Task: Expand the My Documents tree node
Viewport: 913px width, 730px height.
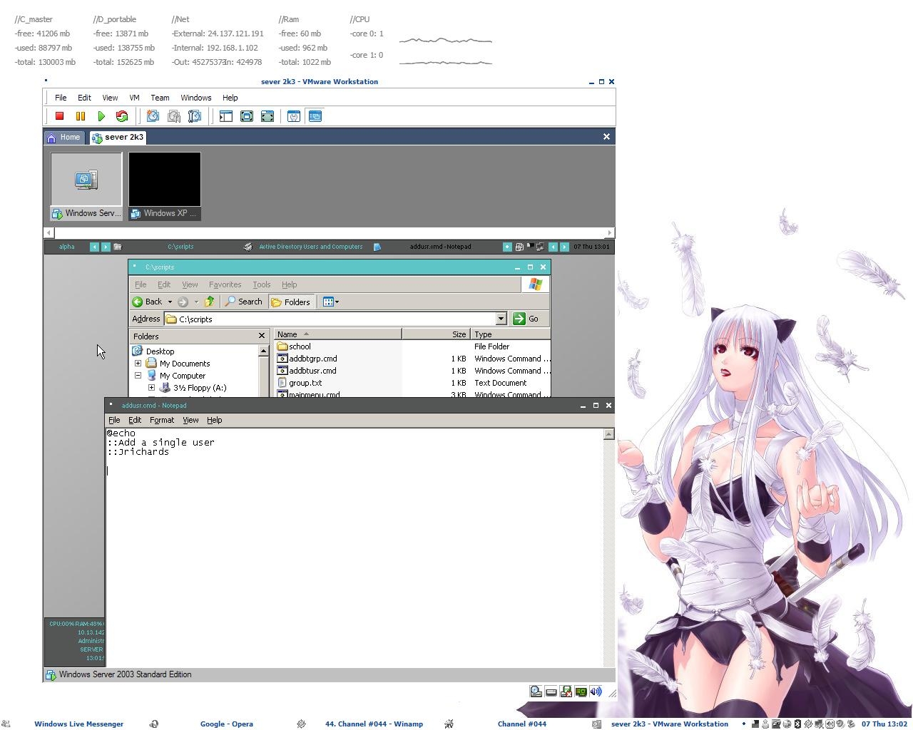Action: coord(138,364)
